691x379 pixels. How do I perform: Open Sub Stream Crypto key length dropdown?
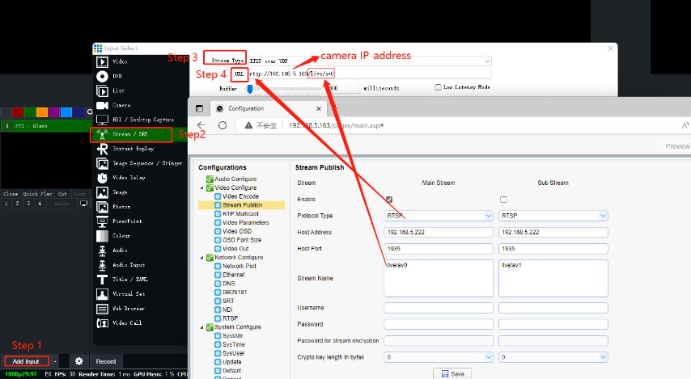pyautogui.click(x=553, y=356)
